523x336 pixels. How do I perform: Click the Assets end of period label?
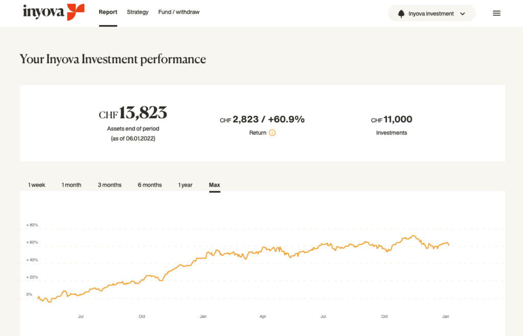pyautogui.click(x=133, y=128)
